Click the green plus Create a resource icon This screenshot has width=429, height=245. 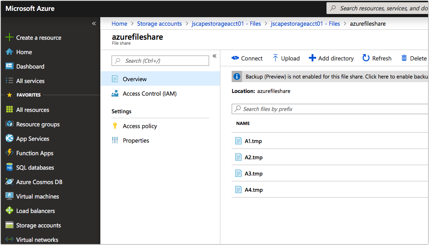point(9,37)
